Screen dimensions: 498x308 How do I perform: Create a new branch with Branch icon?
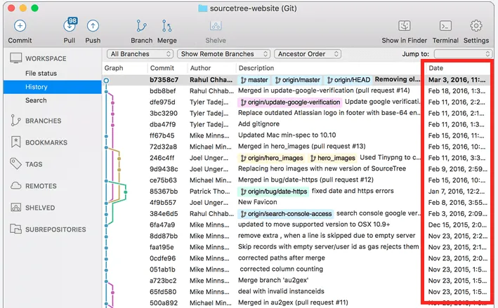[141, 27]
